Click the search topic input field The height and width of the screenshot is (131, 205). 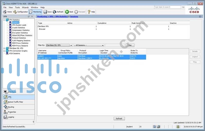point(167,7)
